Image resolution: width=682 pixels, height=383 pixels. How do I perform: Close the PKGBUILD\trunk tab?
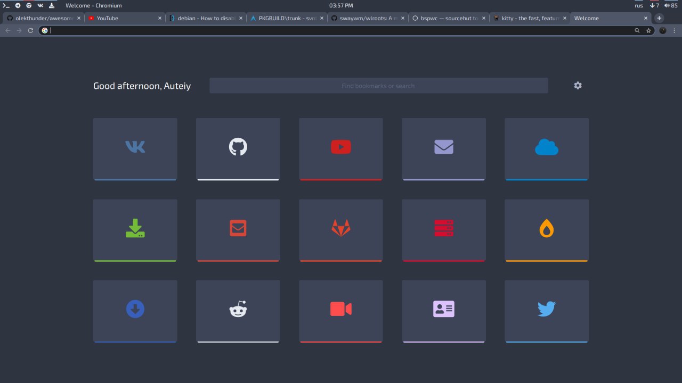pyautogui.click(x=322, y=18)
